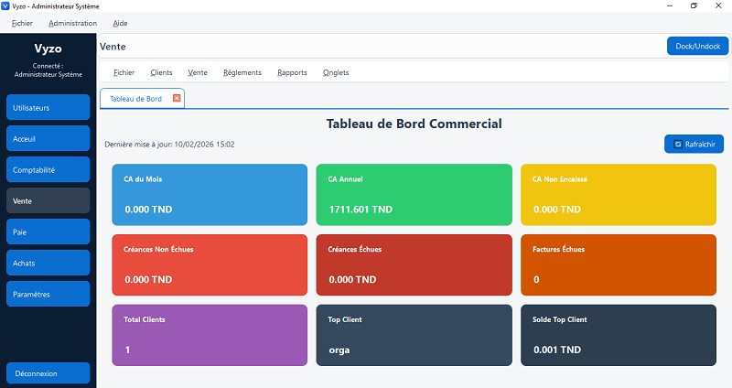Expand the Rapports menu
Image resolution: width=732 pixels, height=388 pixels.
pos(292,72)
